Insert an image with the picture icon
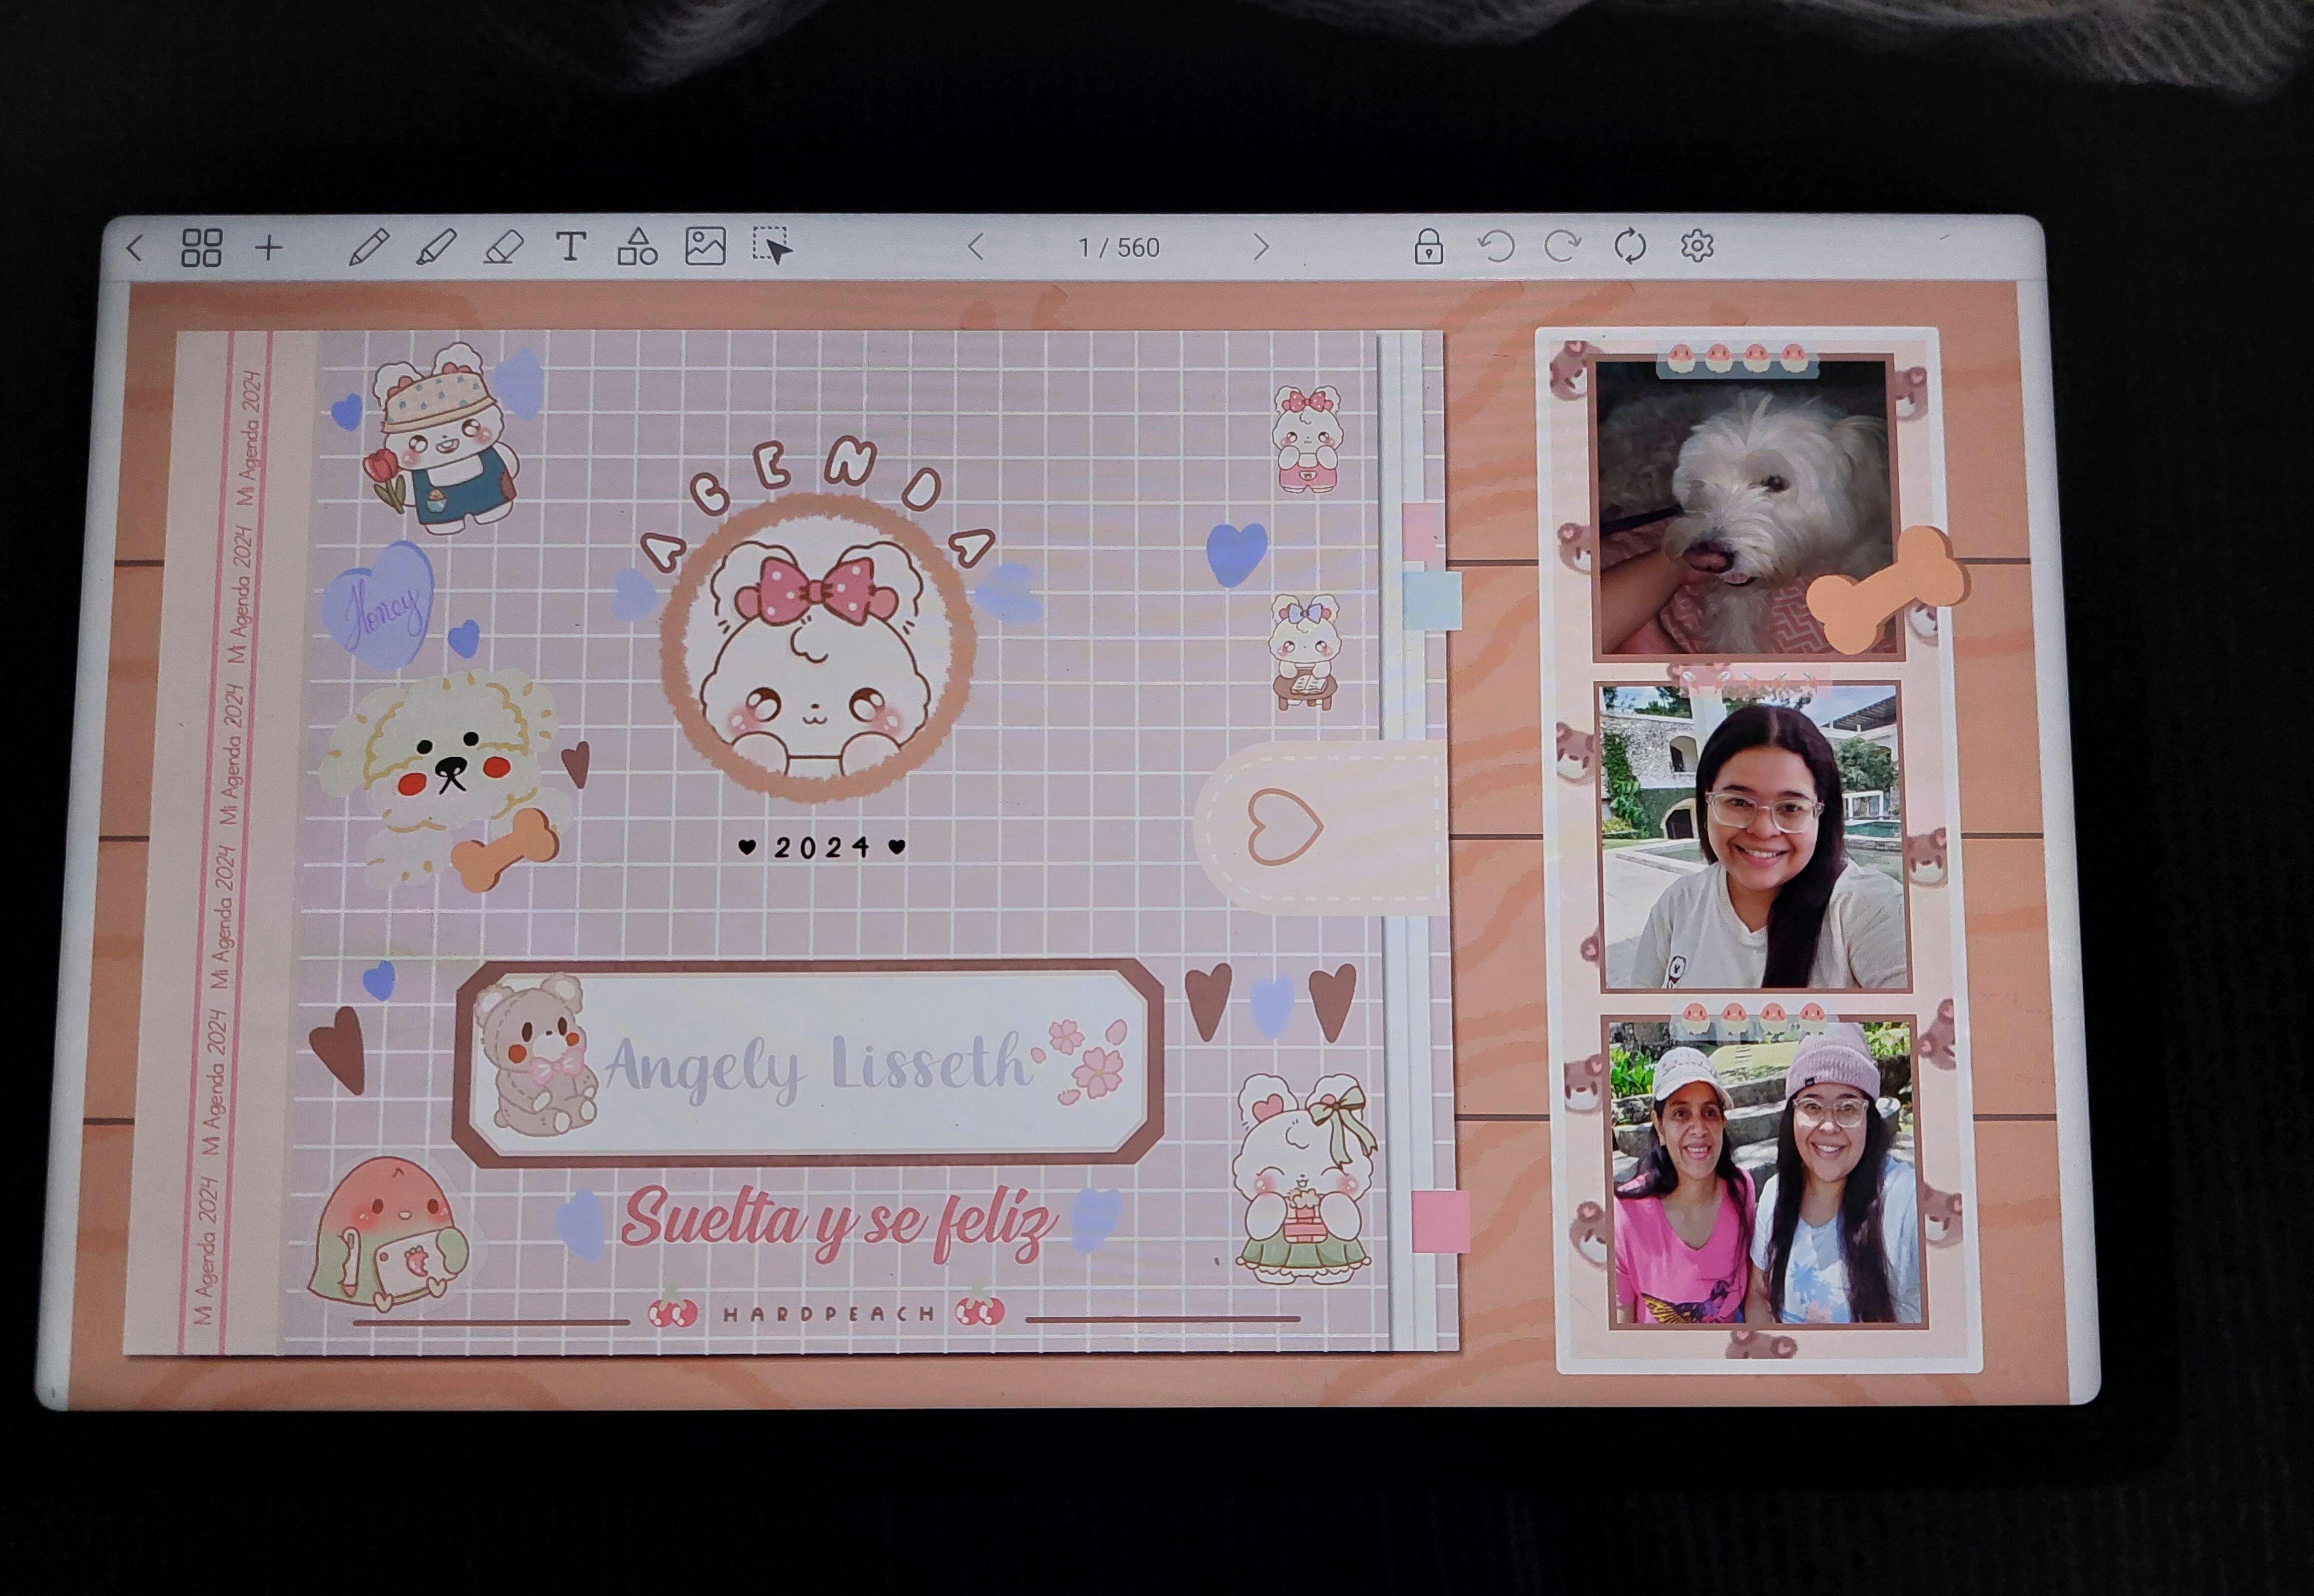This screenshot has height=1596, width=2314. [x=705, y=246]
